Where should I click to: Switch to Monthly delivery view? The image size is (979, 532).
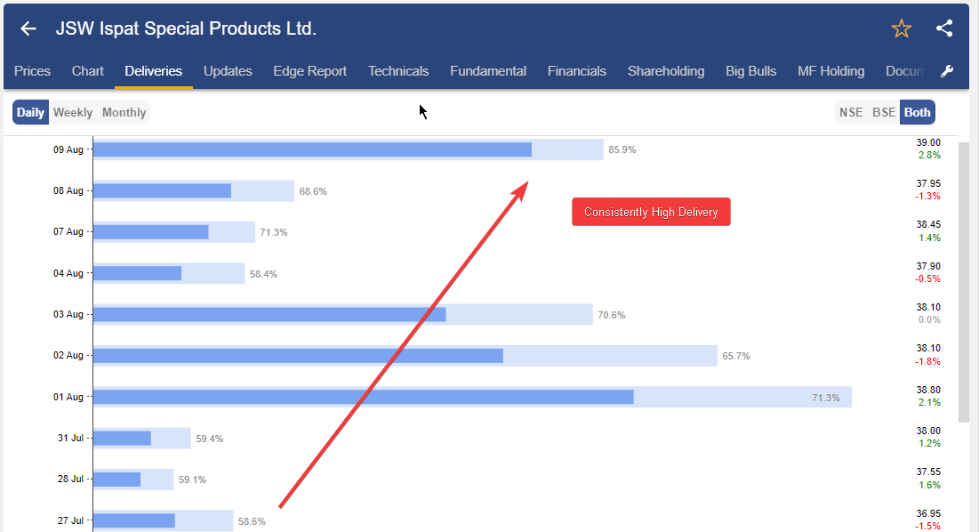pos(124,112)
